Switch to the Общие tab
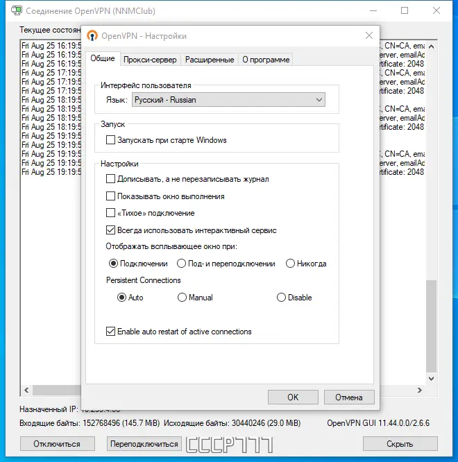 tap(103, 58)
